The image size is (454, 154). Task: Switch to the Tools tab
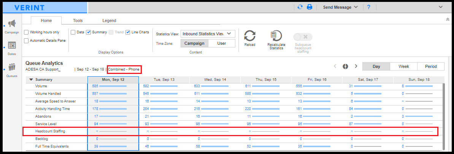point(78,20)
